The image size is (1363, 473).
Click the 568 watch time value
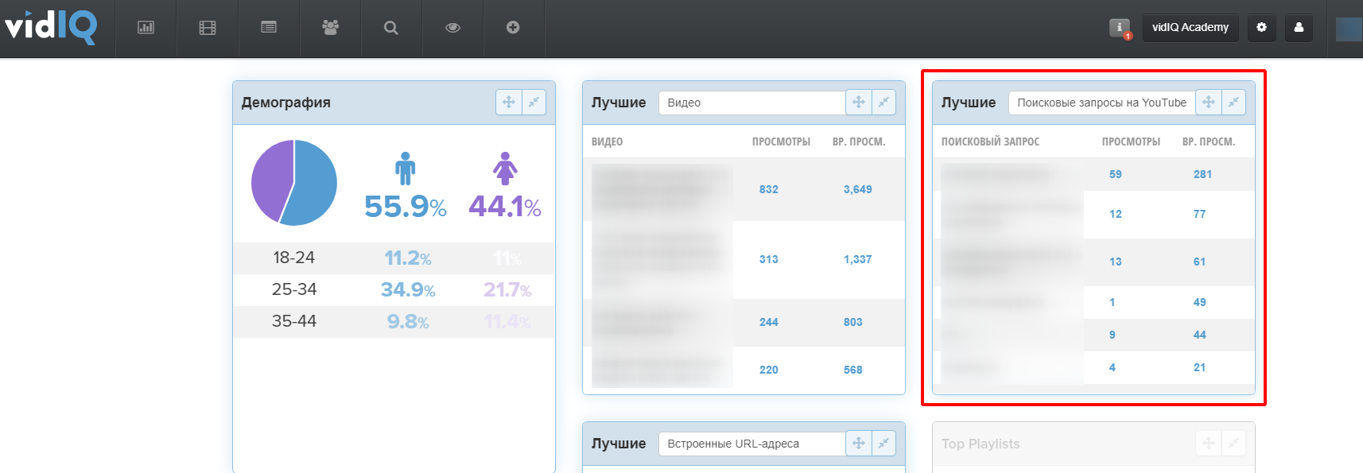(853, 370)
